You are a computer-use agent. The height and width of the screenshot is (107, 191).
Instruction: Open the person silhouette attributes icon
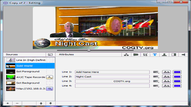(164, 55)
